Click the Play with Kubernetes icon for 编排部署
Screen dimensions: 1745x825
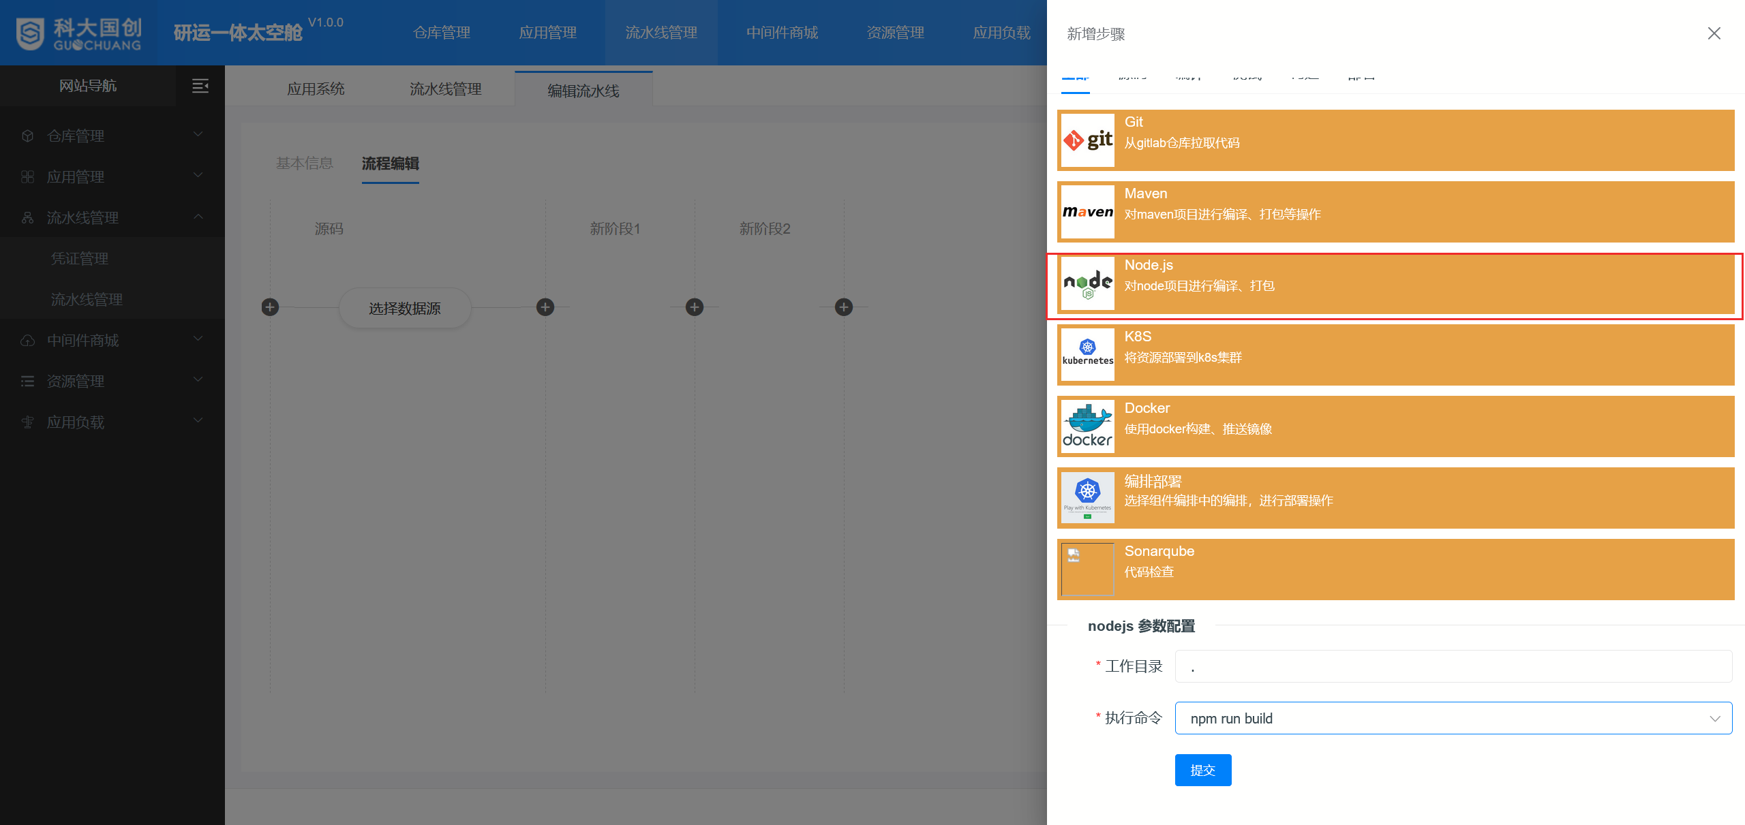(x=1088, y=498)
